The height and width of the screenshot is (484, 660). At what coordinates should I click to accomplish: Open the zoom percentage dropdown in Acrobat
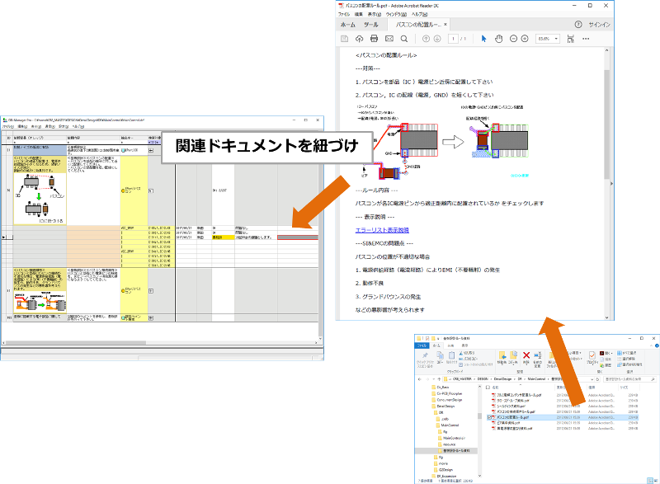tap(555, 39)
